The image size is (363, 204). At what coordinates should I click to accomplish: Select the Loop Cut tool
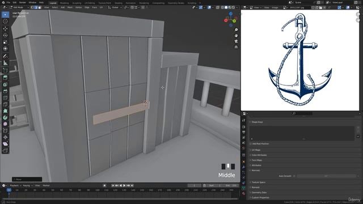tap(5, 97)
